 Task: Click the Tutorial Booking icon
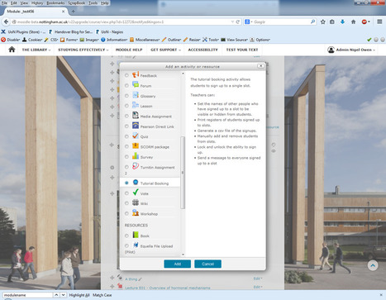click(x=136, y=182)
